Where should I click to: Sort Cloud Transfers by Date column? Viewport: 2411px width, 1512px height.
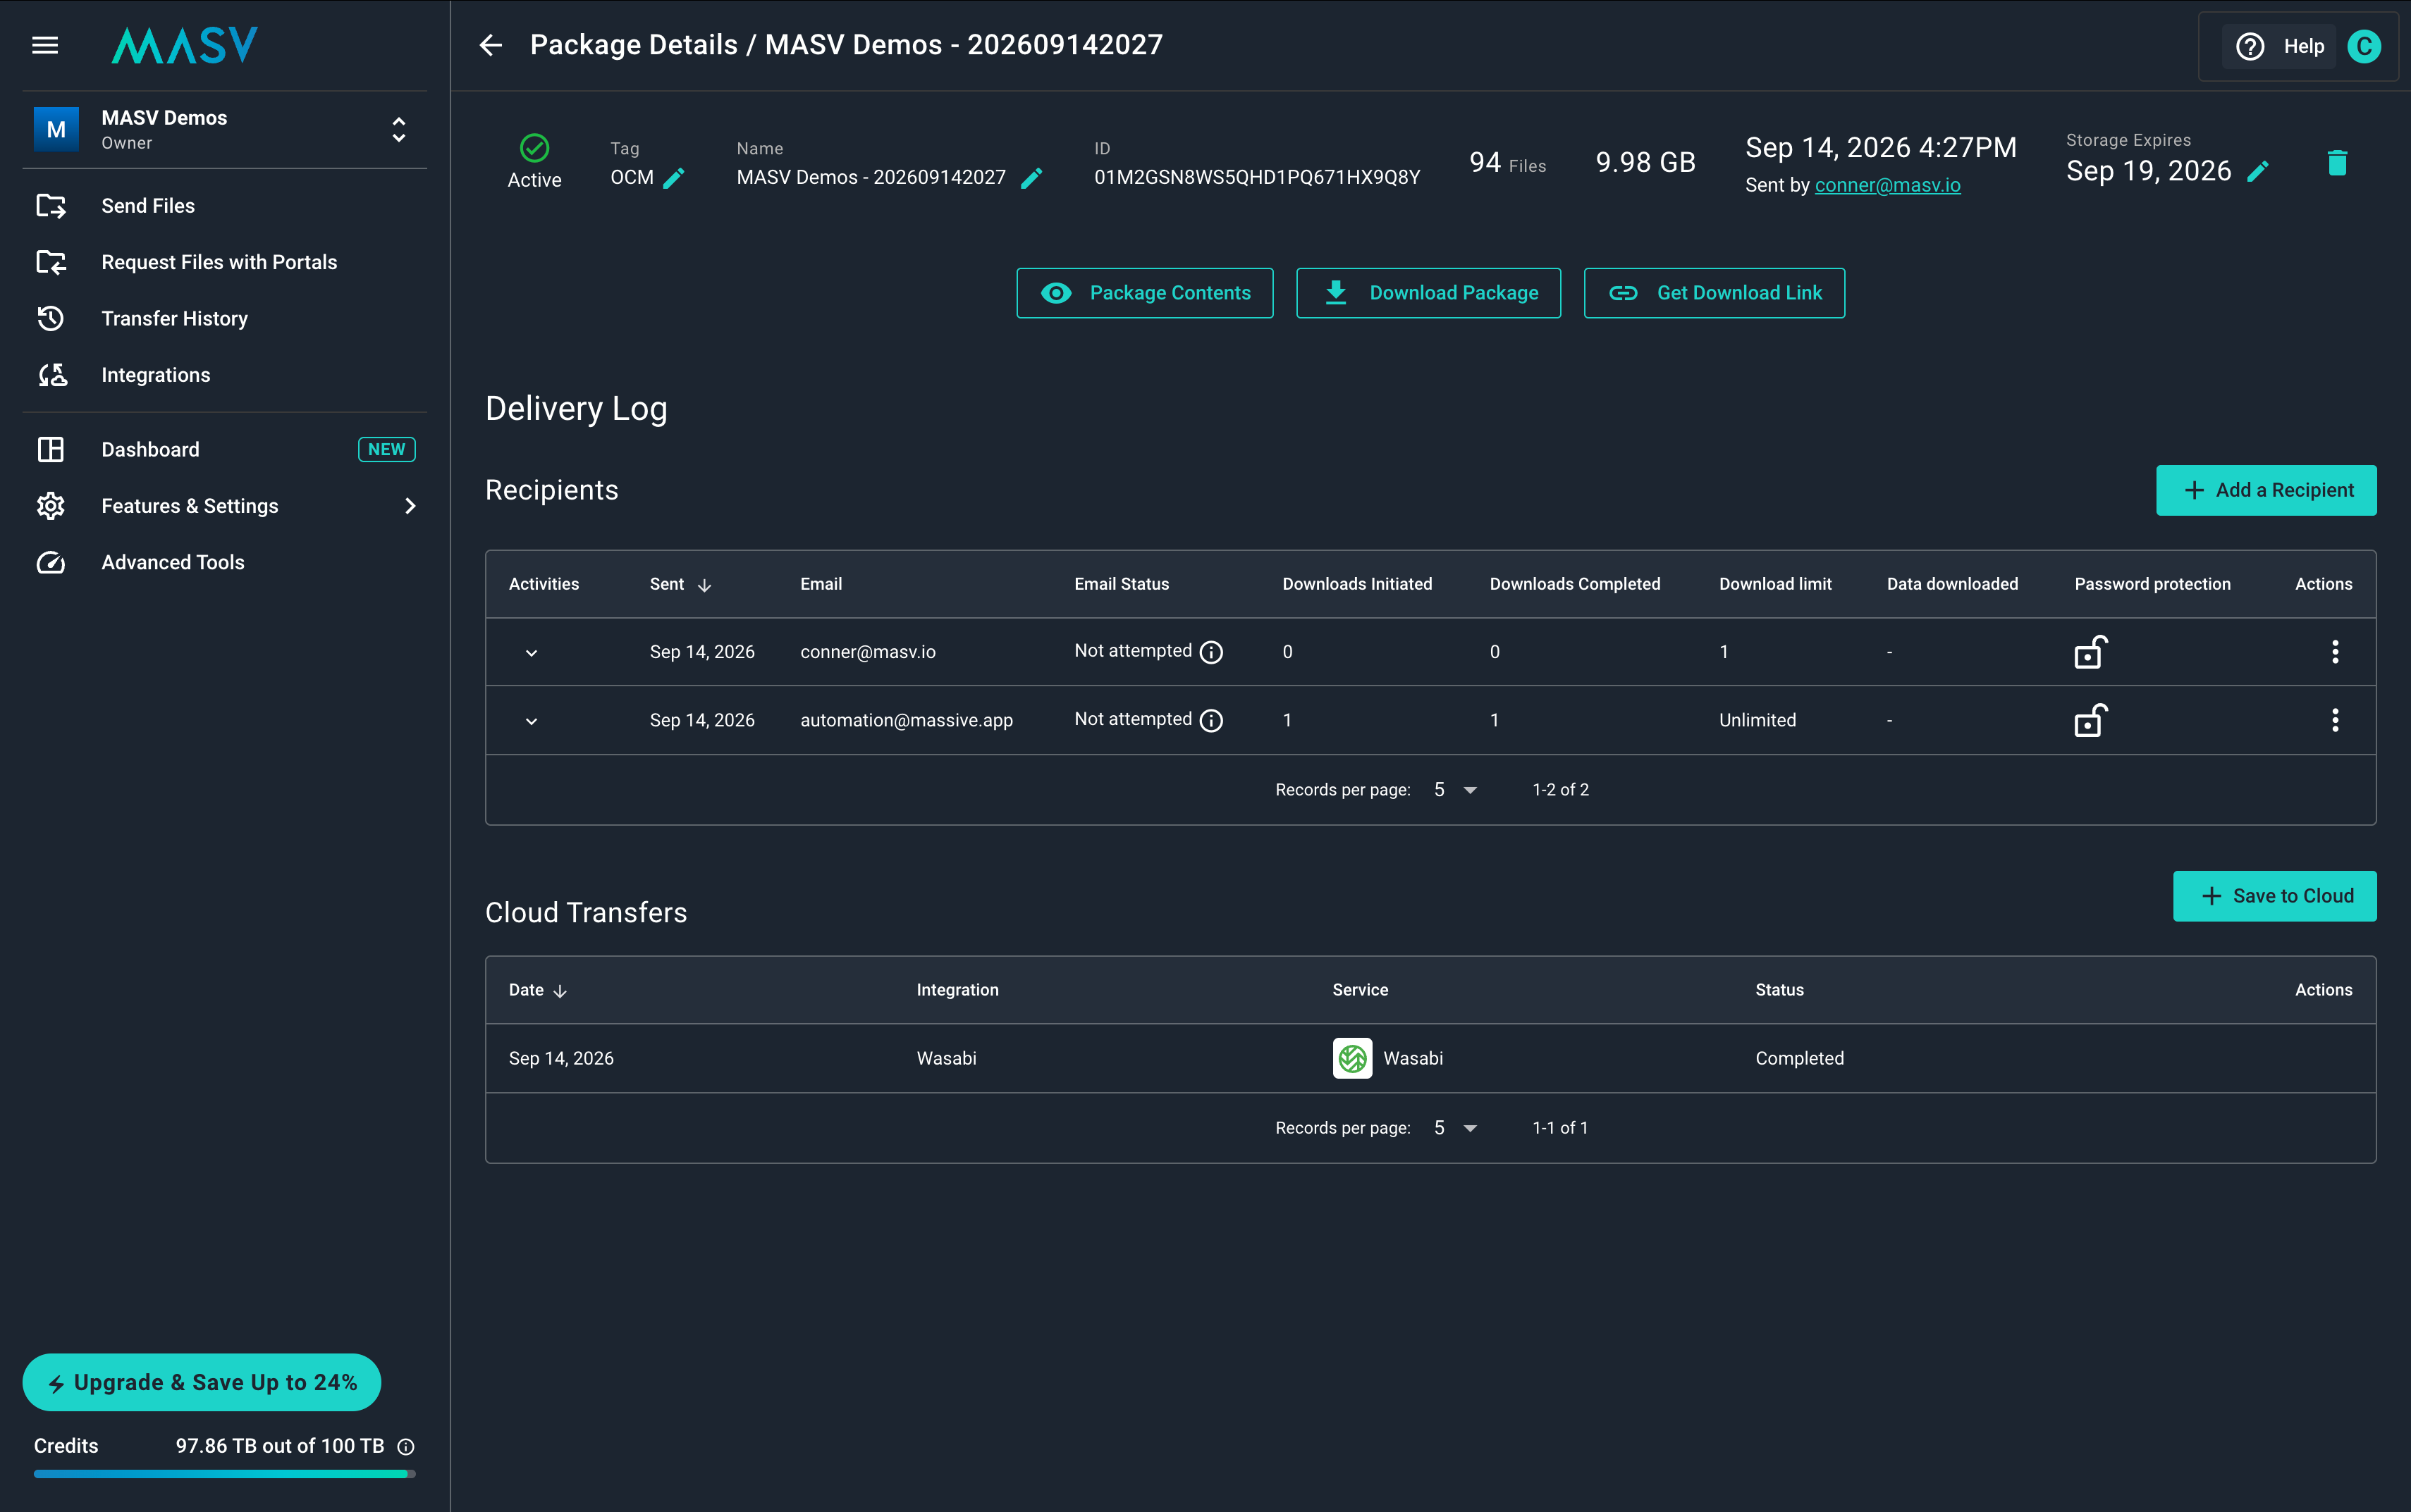coord(538,990)
